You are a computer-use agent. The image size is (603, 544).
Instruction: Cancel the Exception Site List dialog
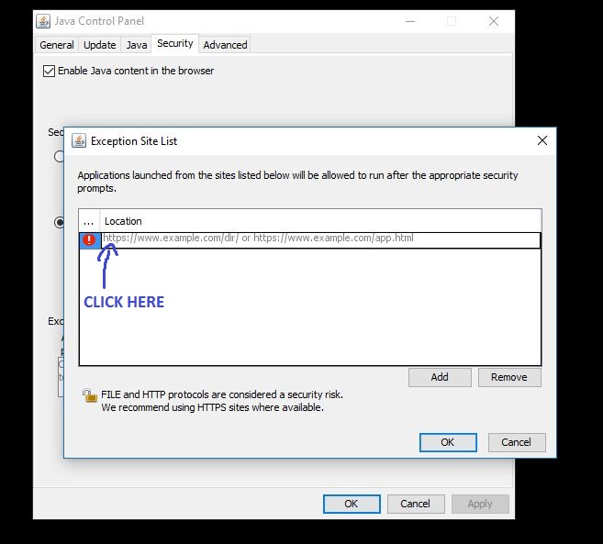pyautogui.click(x=516, y=442)
